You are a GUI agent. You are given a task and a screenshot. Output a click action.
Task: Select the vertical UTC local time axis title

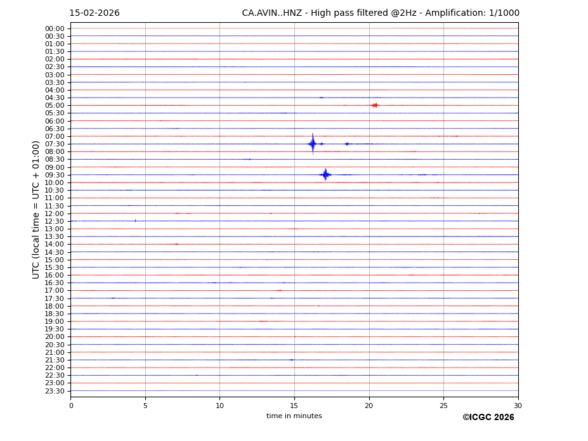(x=36, y=209)
